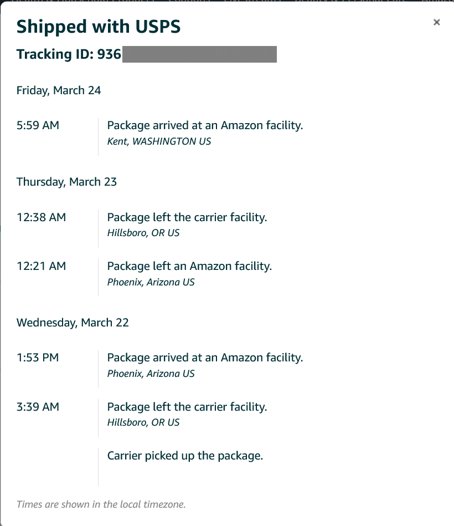
Task: Click the 1:53 PM timestamp
Action: pos(38,358)
